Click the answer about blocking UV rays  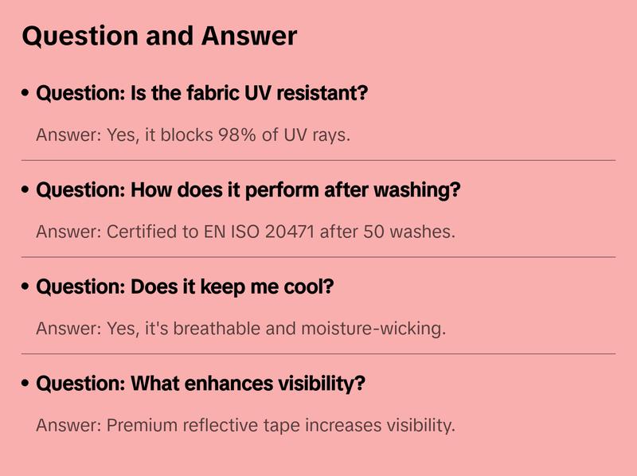tap(193, 135)
